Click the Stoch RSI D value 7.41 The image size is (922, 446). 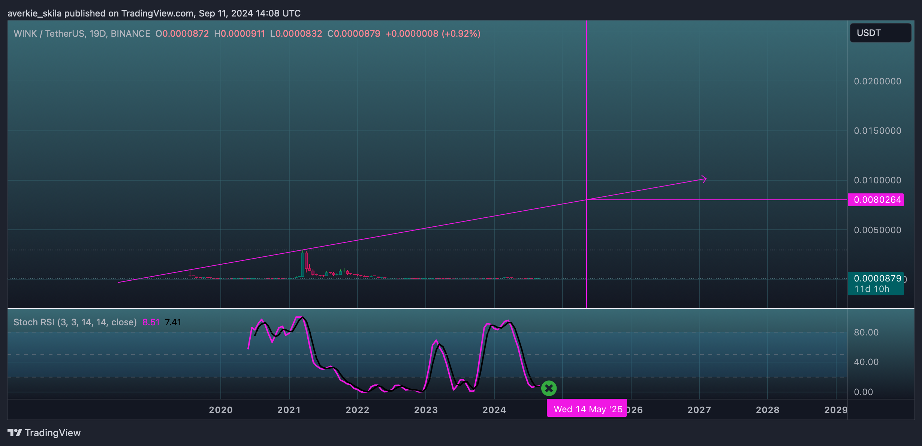tap(173, 322)
